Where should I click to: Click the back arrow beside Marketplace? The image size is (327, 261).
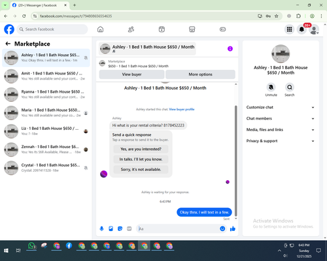click(x=8, y=44)
